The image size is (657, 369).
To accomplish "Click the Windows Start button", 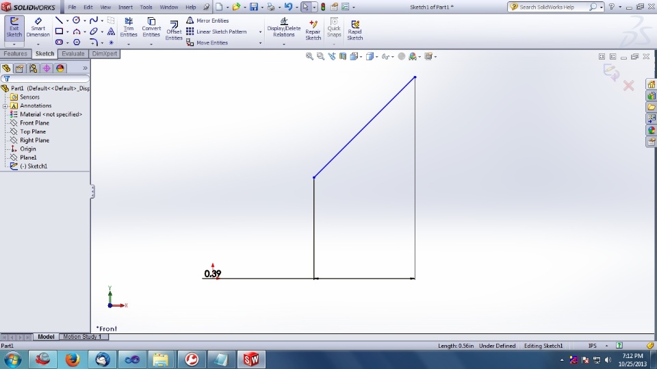I will pos(12,360).
